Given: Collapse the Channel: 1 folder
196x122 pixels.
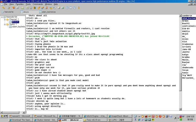Looking at the screenshot, I should [x=5, y=20].
